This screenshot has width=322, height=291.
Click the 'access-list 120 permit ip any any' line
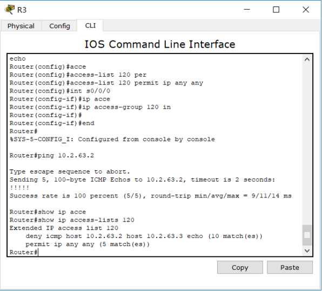click(x=106, y=83)
